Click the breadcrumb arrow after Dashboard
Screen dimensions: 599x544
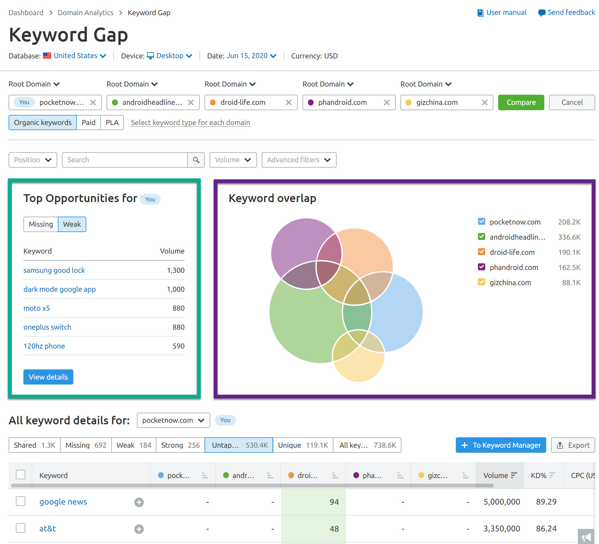point(51,13)
